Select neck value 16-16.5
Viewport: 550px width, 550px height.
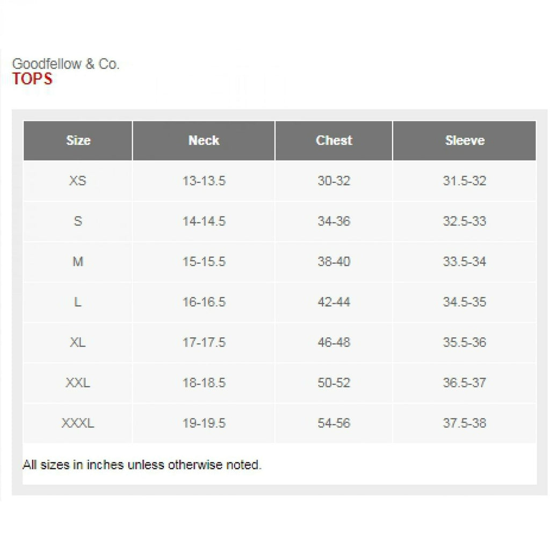tap(204, 302)
